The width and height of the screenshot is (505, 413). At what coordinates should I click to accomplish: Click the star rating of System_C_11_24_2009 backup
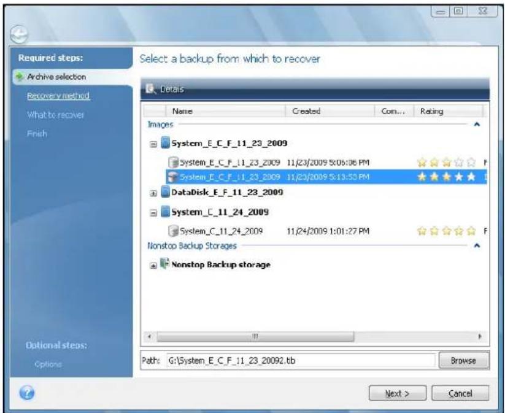[446, 231]
